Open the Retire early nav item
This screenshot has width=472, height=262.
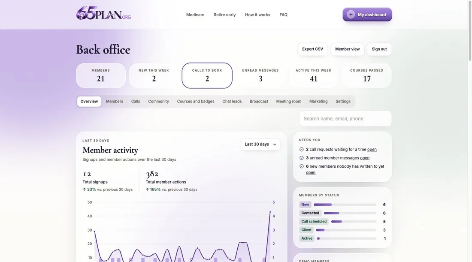(x=224, y=15)
